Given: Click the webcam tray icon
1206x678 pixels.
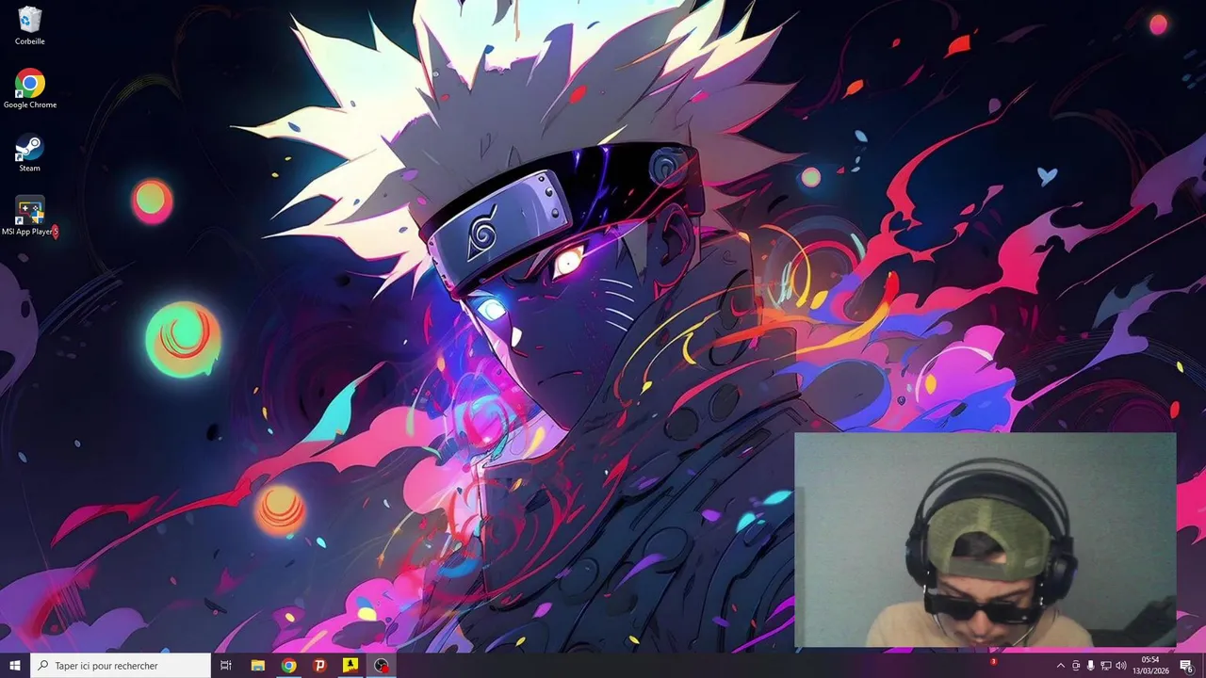Looking at the screenshot, I should click(1076, 666).
